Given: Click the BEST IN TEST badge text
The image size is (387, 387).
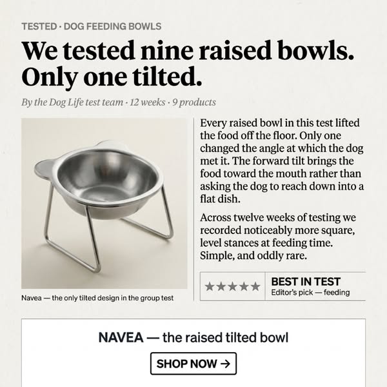Looking at the screenshot, I should coord(306,282).
